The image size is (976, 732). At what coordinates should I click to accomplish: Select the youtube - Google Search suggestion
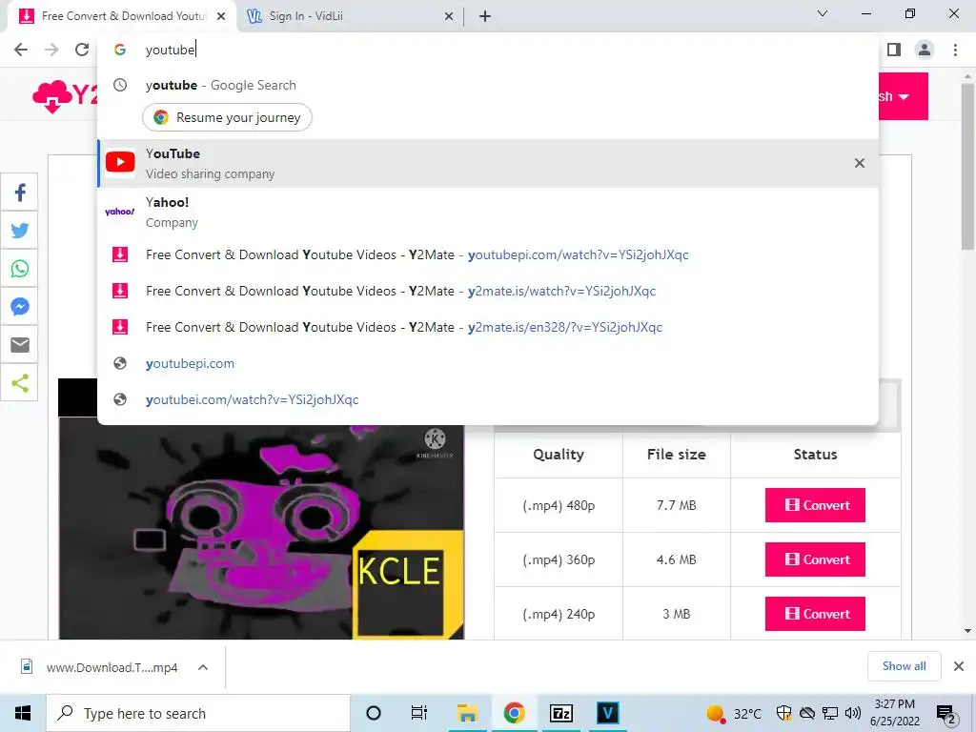pos(487,85)
